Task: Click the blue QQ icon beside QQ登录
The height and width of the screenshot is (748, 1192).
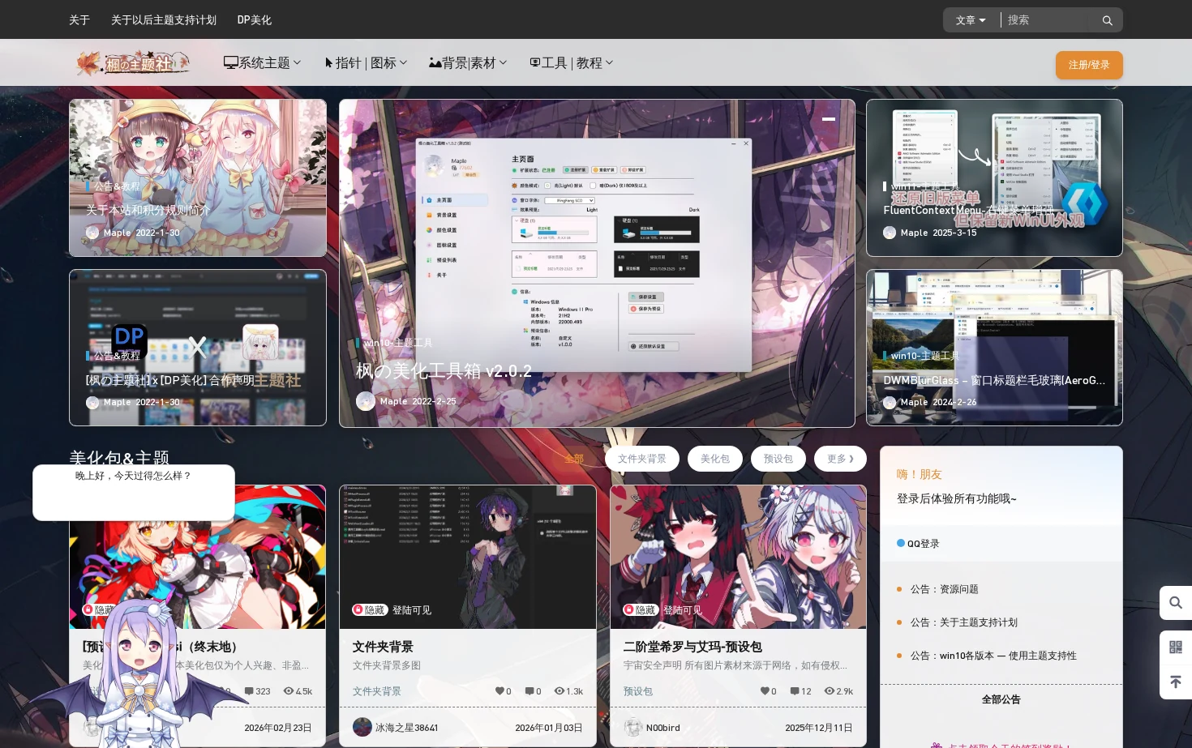Action: 901,543
